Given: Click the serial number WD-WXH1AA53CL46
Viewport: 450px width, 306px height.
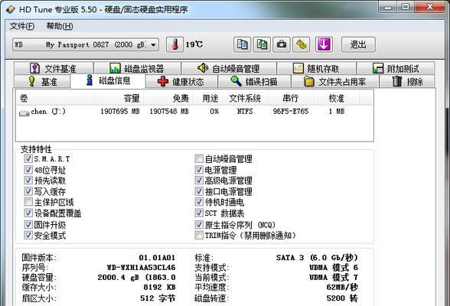Looking at the screenshot, I should coord(141,268).
